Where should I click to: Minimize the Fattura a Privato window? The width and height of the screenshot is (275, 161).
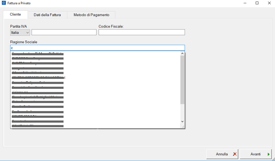coord(245,3)
